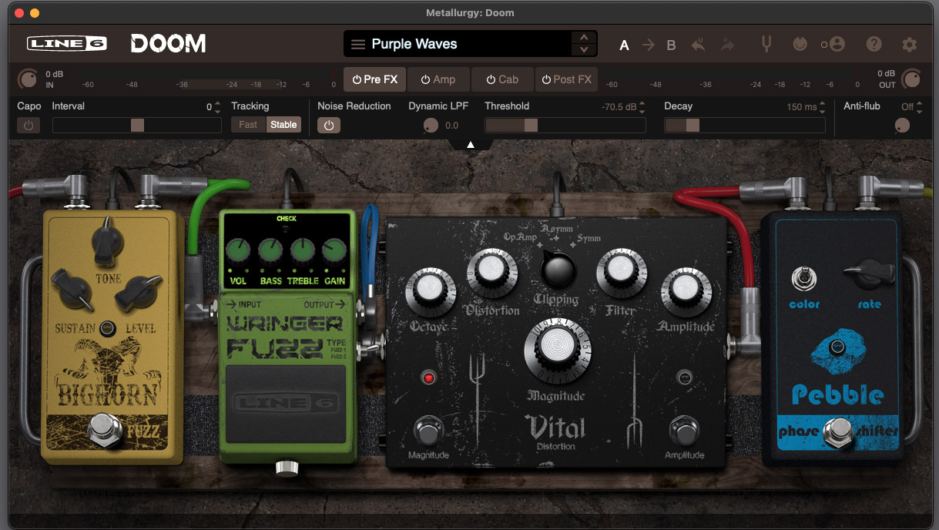939x530 pixels.
Task: Click the Vital red LED indicator
Action: pos(429,377)
